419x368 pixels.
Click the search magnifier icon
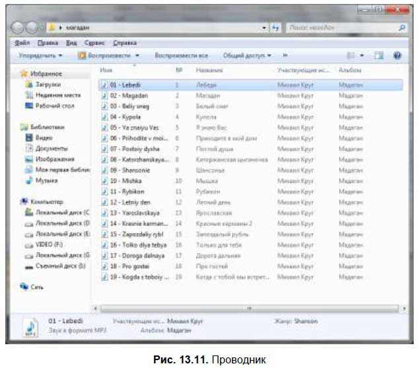pos(402,28)
